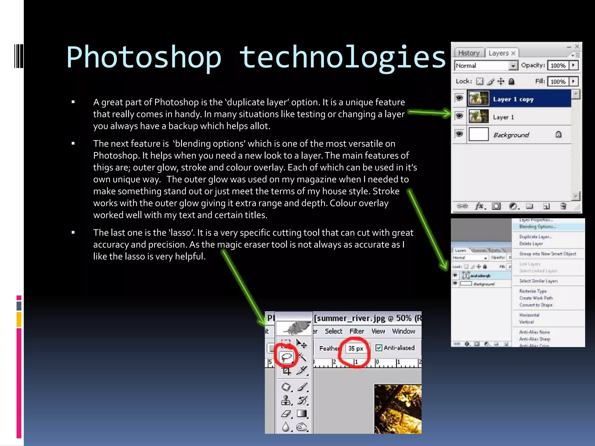Choose Delete Layer in the context menu
Viewport: 595px width, 446px height.
pos(531,244)
